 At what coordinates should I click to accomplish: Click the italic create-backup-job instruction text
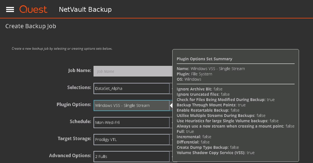[x=62, y=49]
